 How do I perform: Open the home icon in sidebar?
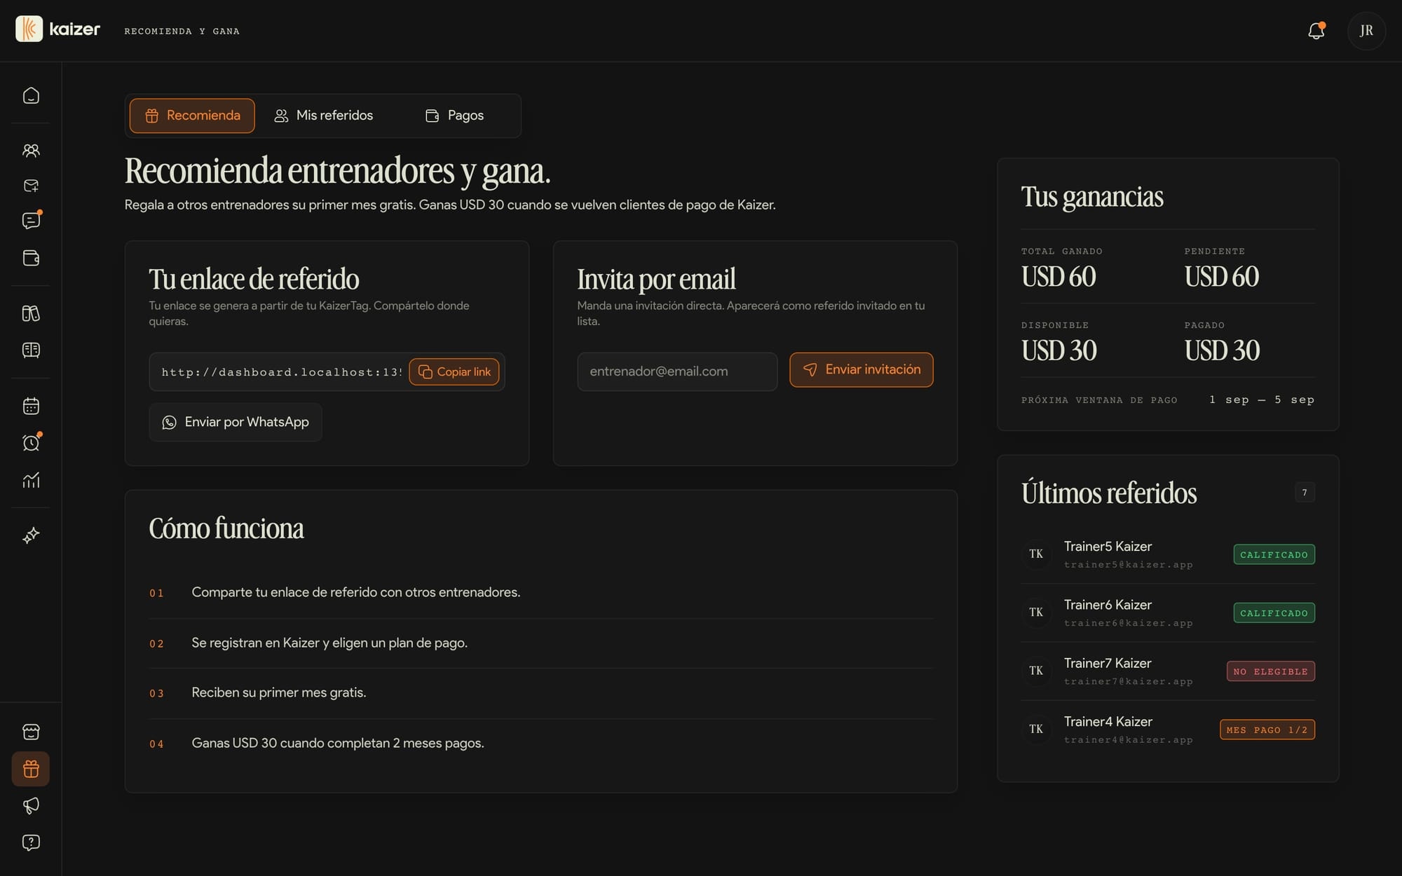(x=31, y=95)
